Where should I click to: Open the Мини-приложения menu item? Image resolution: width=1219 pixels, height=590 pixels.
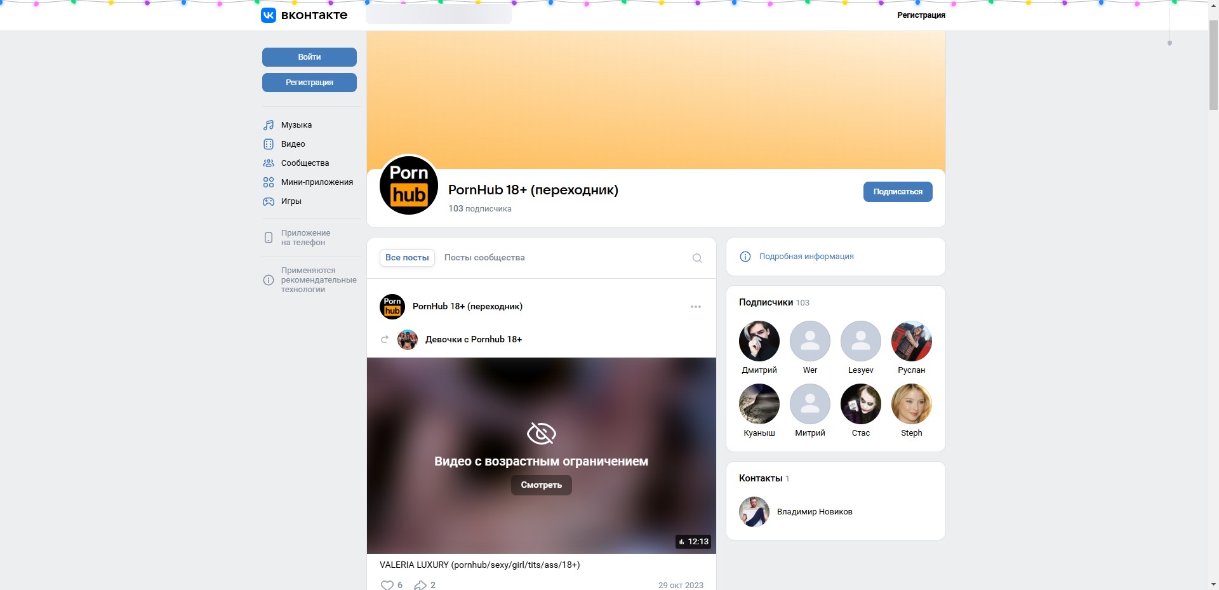317,182
